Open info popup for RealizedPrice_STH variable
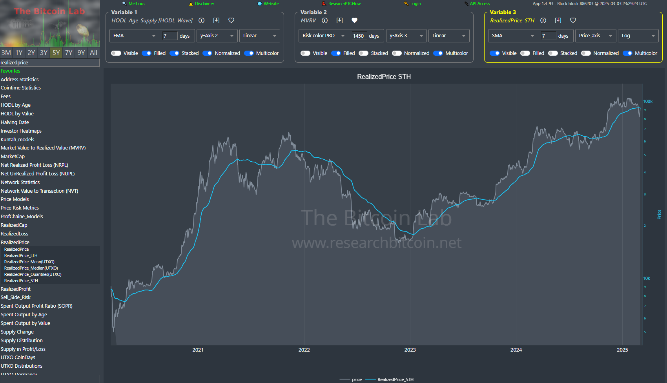Screen dimensions: 667x383 click(543, 20)
